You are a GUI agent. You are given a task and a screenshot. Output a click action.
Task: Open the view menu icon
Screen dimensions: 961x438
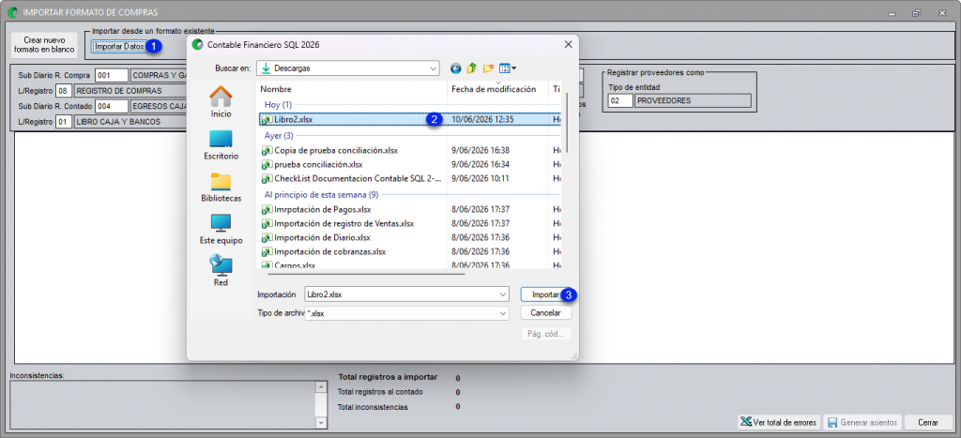508,68
